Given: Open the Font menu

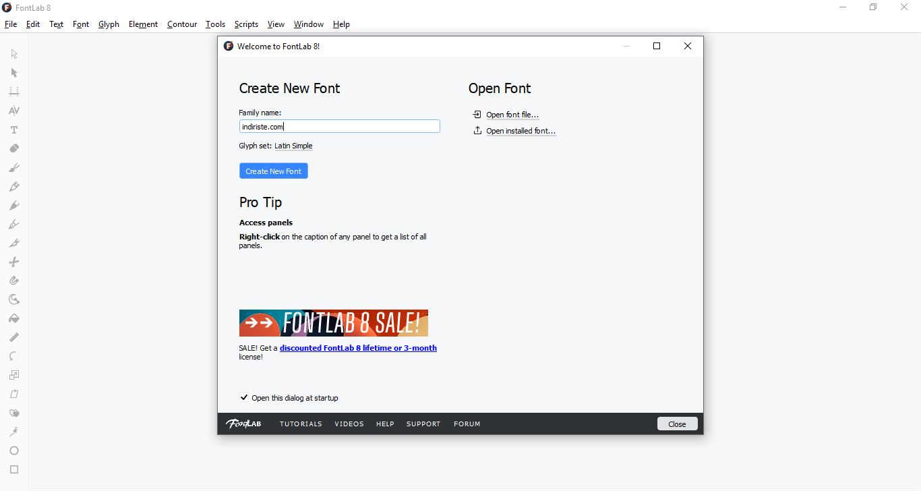Looking at the screenshot, I should click(81, 24).
